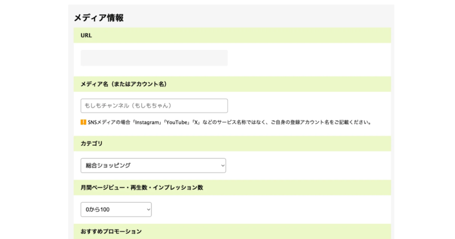Click the メディア名 text input box
This screenshot has width=455, height=239.
pyautogui.click(x=154, y=106)
